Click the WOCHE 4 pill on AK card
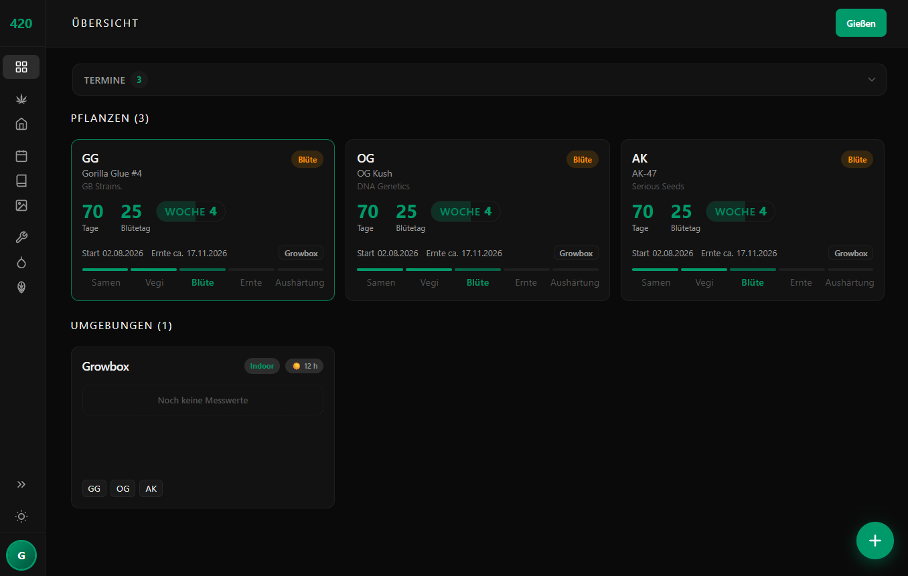Viewport: 908px width, 576px height. [741, 211]
